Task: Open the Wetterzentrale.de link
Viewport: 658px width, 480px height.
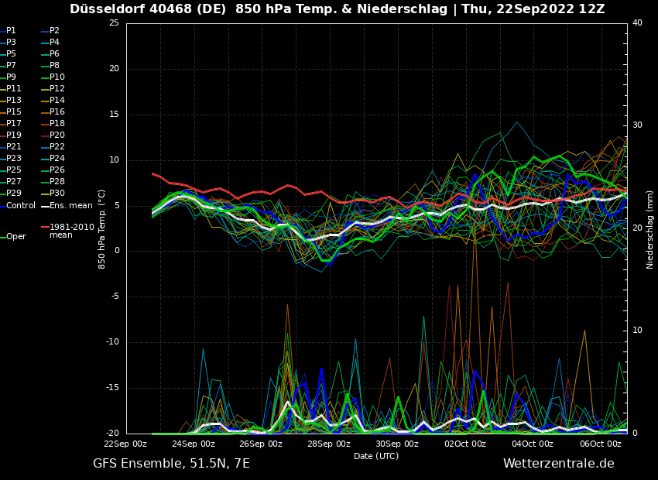Action: point(558,464)
